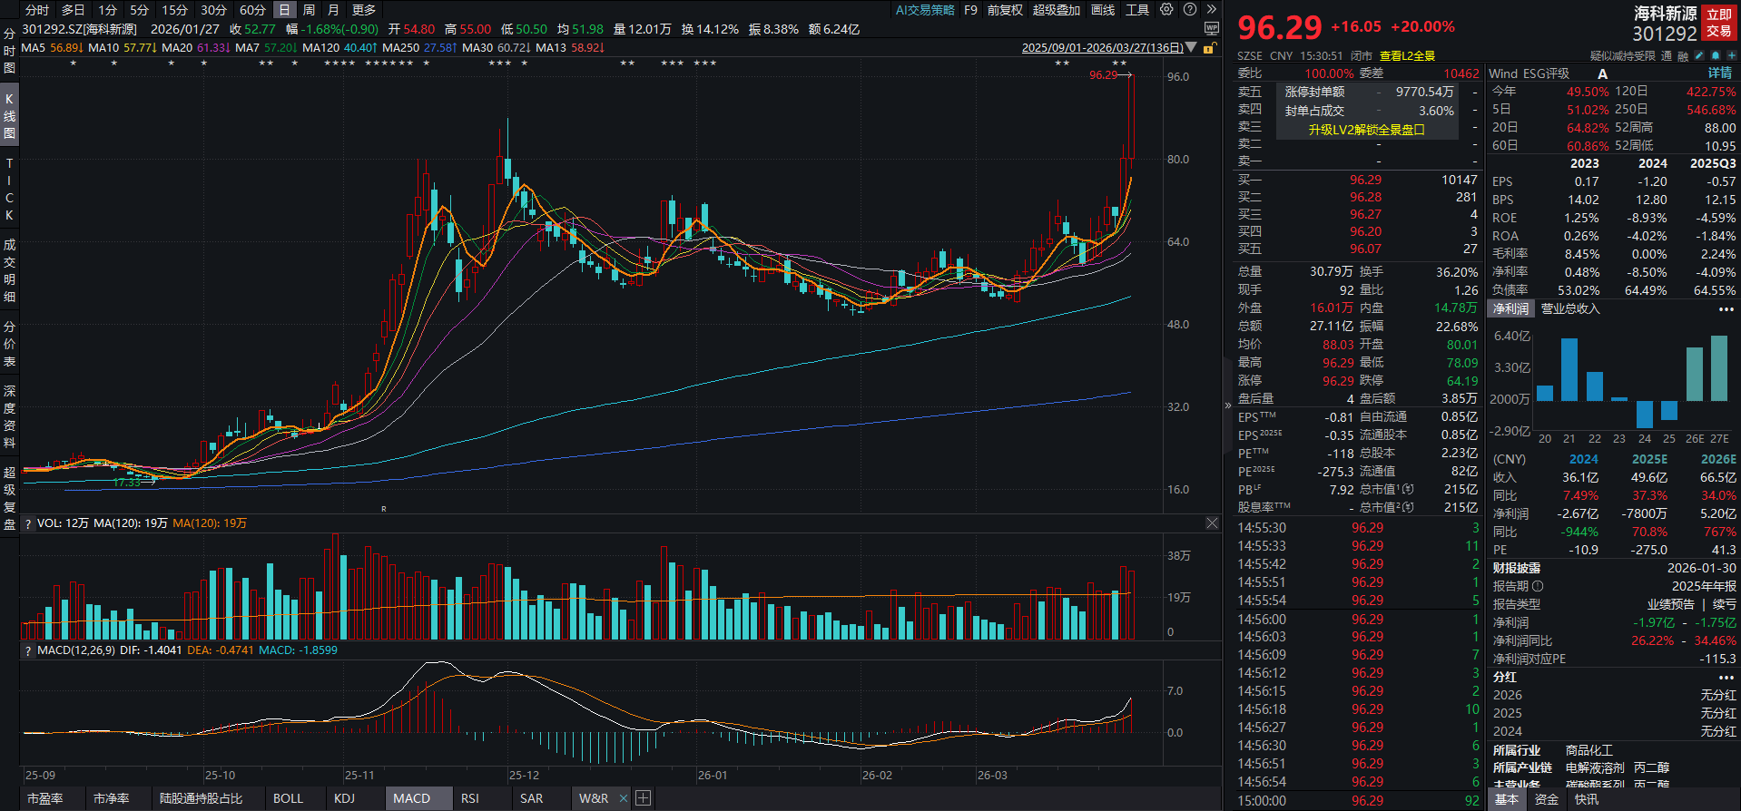Open 更多 periods dropdown
This screenshot has height=811, width=1741.
coord(364,10)
